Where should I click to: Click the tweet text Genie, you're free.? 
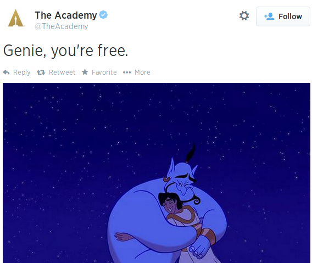[66, 51]
